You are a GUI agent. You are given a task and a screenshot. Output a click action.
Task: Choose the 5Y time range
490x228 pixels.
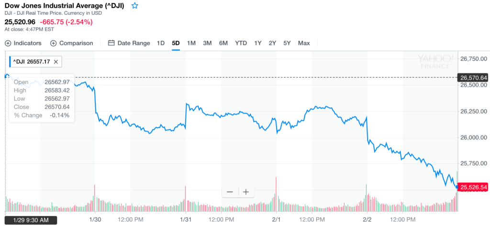pos(287,43)
